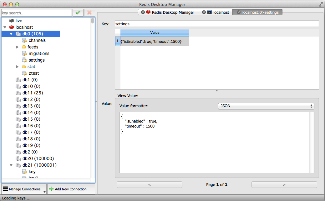Click the live connection server icon

tap(12, 21)
